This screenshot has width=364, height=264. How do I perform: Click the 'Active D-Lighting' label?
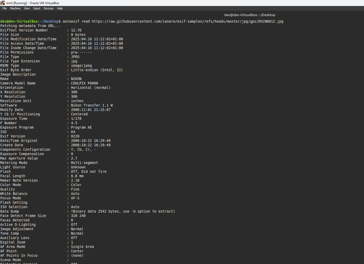point(18,225)
